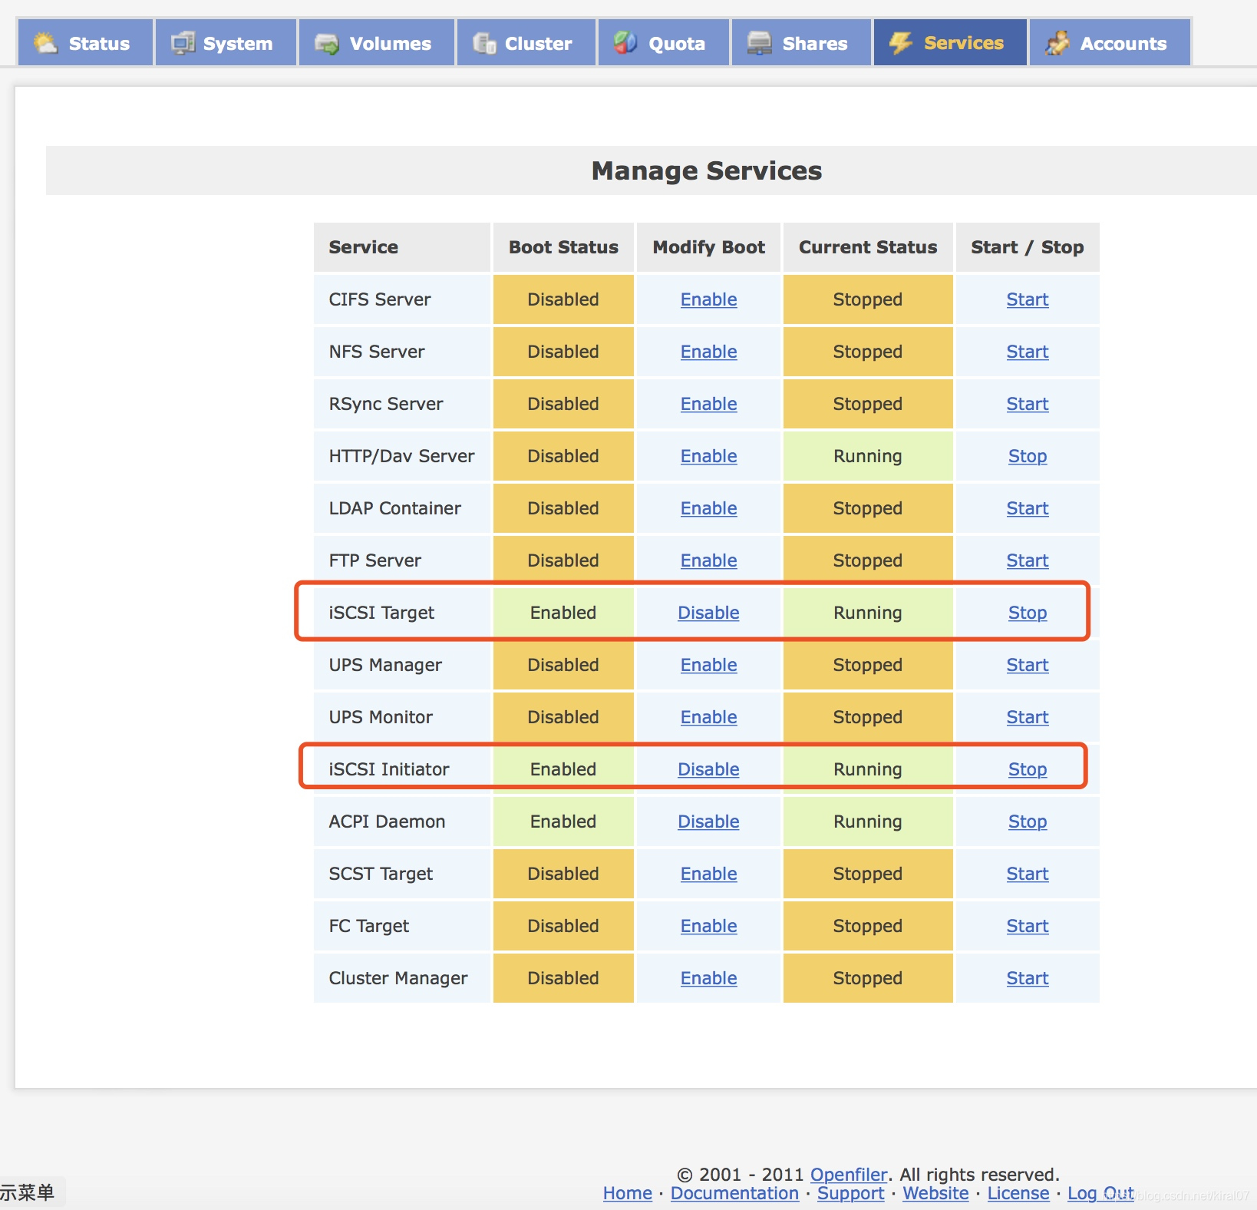Open the License footer link
This screenshot has height=1210, width=1257.
(1018, 1193)
